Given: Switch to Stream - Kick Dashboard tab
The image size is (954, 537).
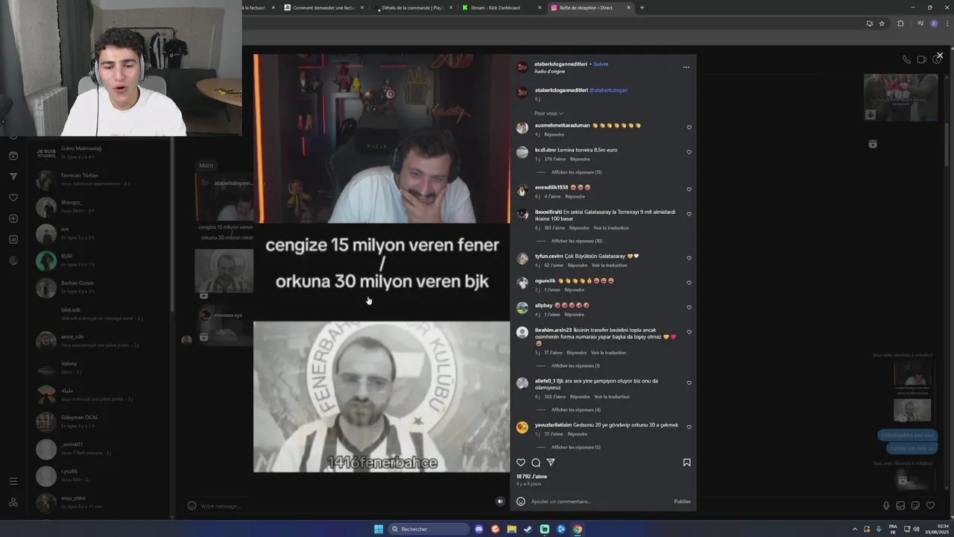Looking at the screenshot, I should point(496,7).
